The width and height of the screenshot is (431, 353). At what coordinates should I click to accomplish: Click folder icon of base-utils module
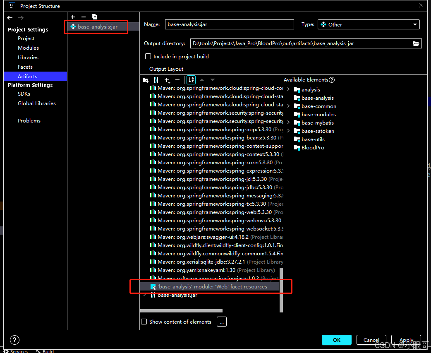pos(297,139)
